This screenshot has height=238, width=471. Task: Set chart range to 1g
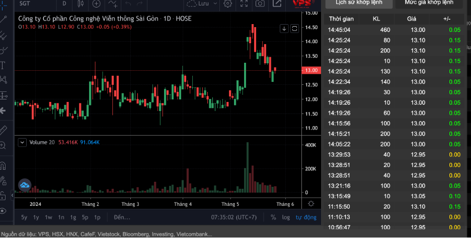point(73,217)
